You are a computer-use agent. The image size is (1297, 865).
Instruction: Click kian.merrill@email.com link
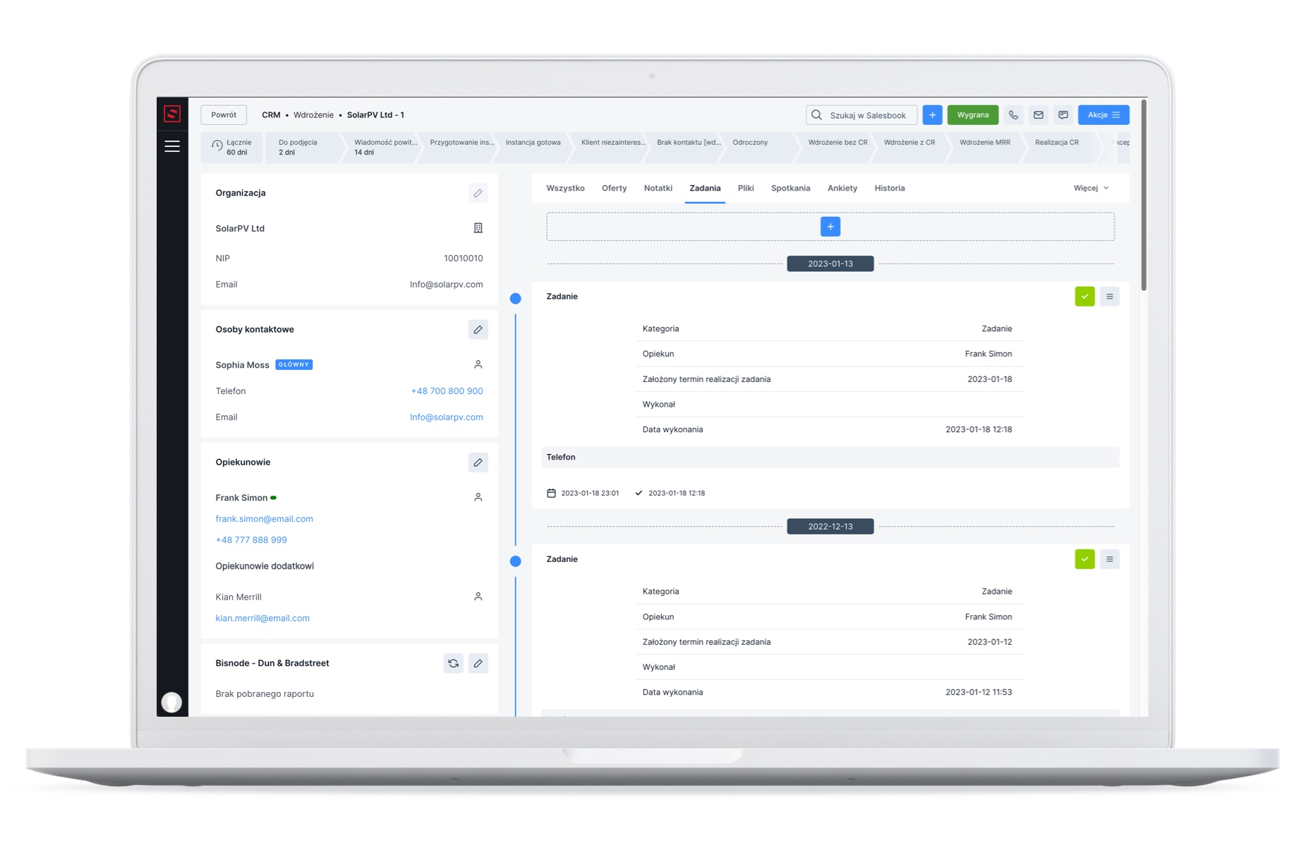[263, 618]
